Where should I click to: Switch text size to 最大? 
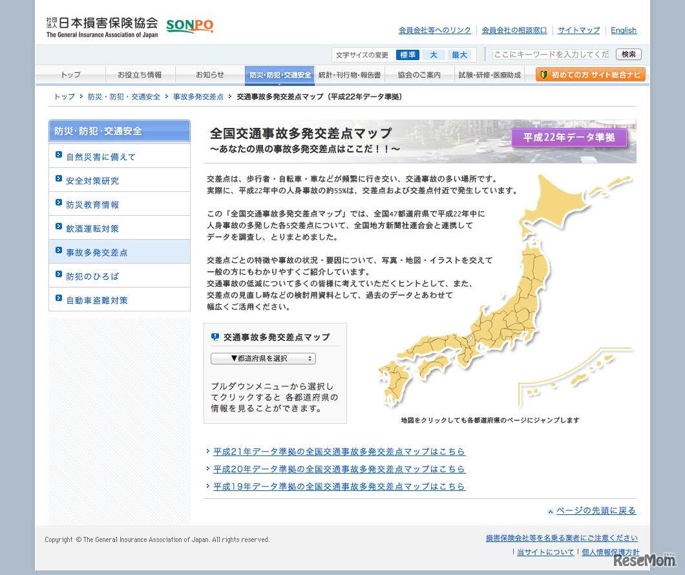pos(459,55)
